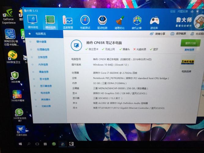Click the MZNLN256HCHP-00000 disk value
The width and height of the screenshot is (204, 153).
pyautogui.click(x=121, y=88)
